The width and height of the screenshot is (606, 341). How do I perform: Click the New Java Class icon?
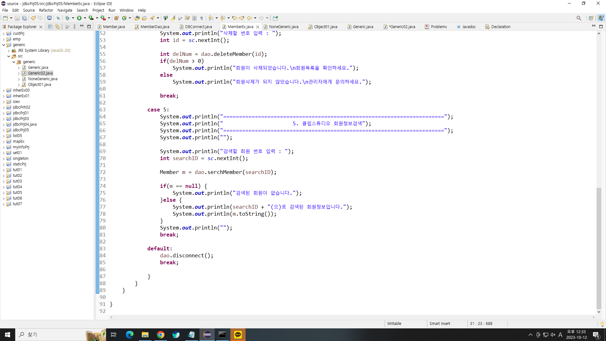point(124,18)
